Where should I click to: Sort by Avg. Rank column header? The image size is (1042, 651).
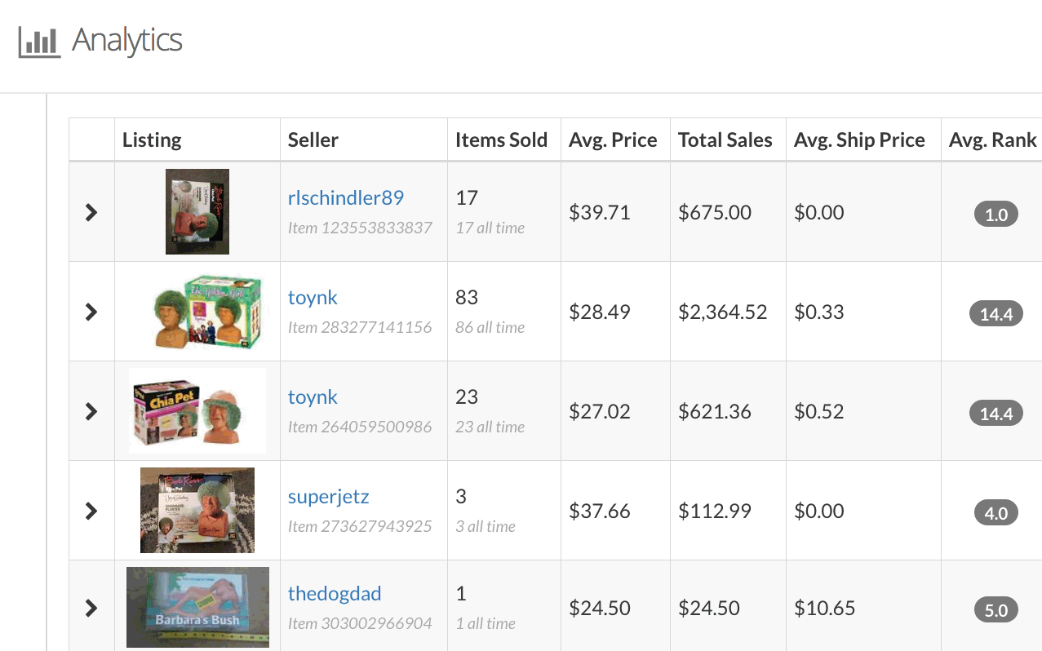[992, 139]
